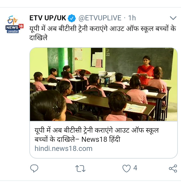The height and width of the screenshot is (186, 181).
Task: Click the reply speech bubble icon
Action: tap(34, 168)
